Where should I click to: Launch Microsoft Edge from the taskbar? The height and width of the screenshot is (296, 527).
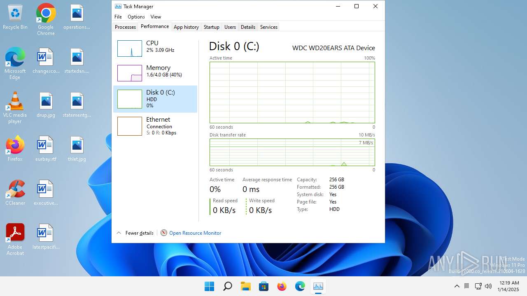tap(300, 286)
